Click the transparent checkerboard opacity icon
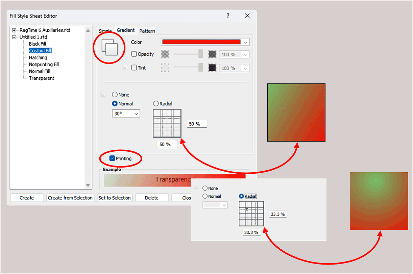413x274 pixels. pos(165,54)
